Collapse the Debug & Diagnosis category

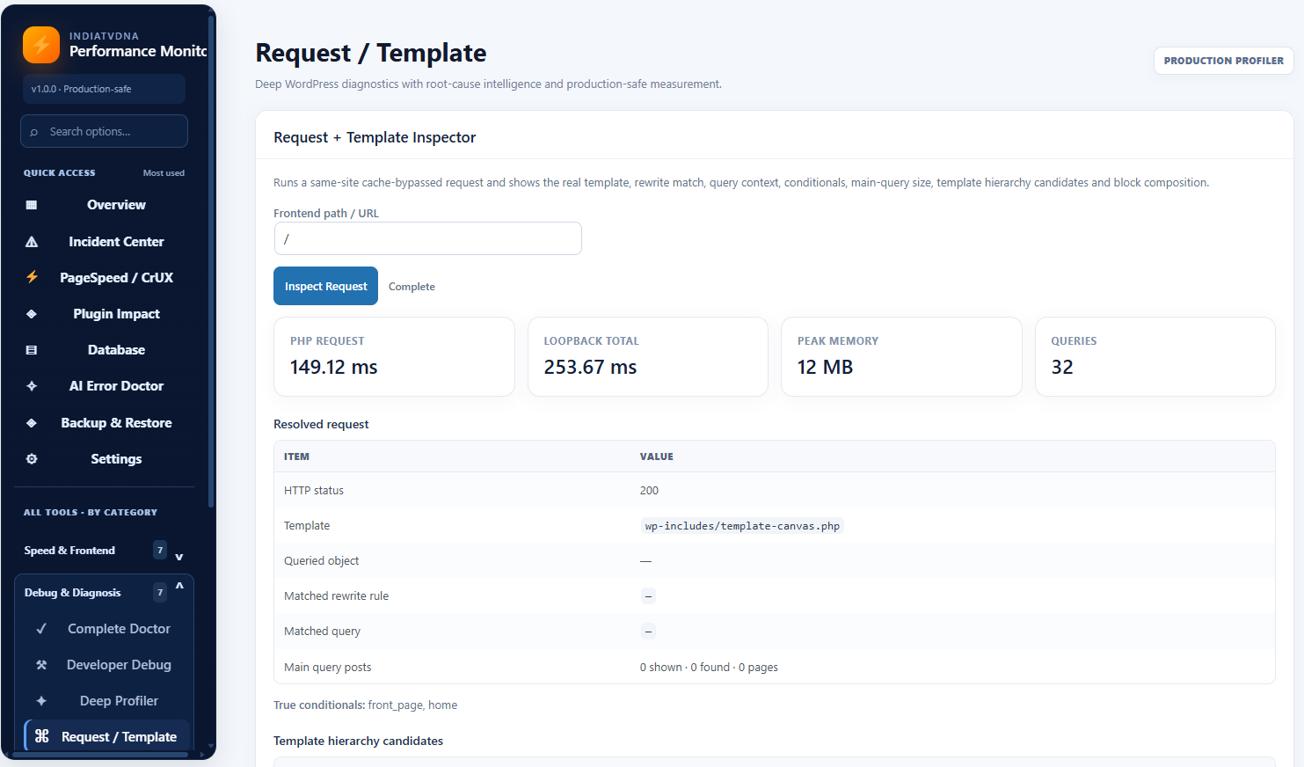coord(104,593)
